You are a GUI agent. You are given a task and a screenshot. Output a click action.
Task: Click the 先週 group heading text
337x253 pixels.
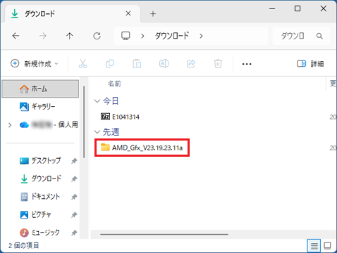[x=111, y=132]
